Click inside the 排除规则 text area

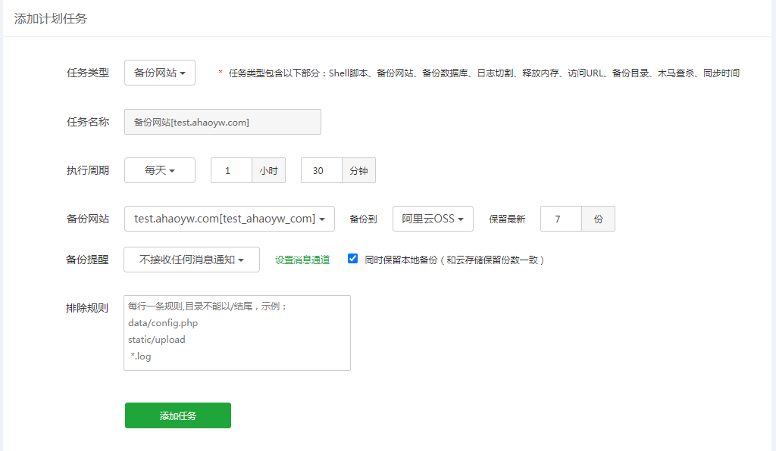pyautogui.click(x=236, y=333)
